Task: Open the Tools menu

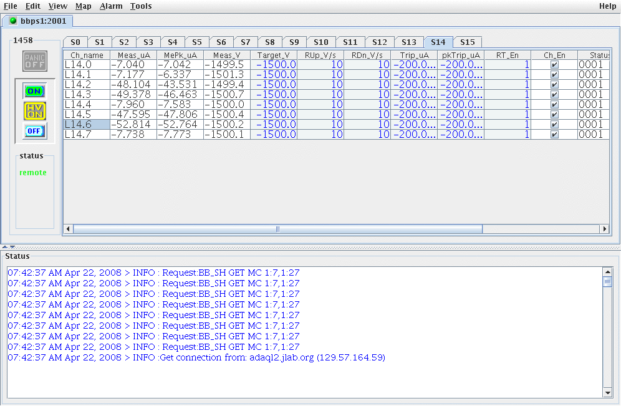Action: pos(141,6)
